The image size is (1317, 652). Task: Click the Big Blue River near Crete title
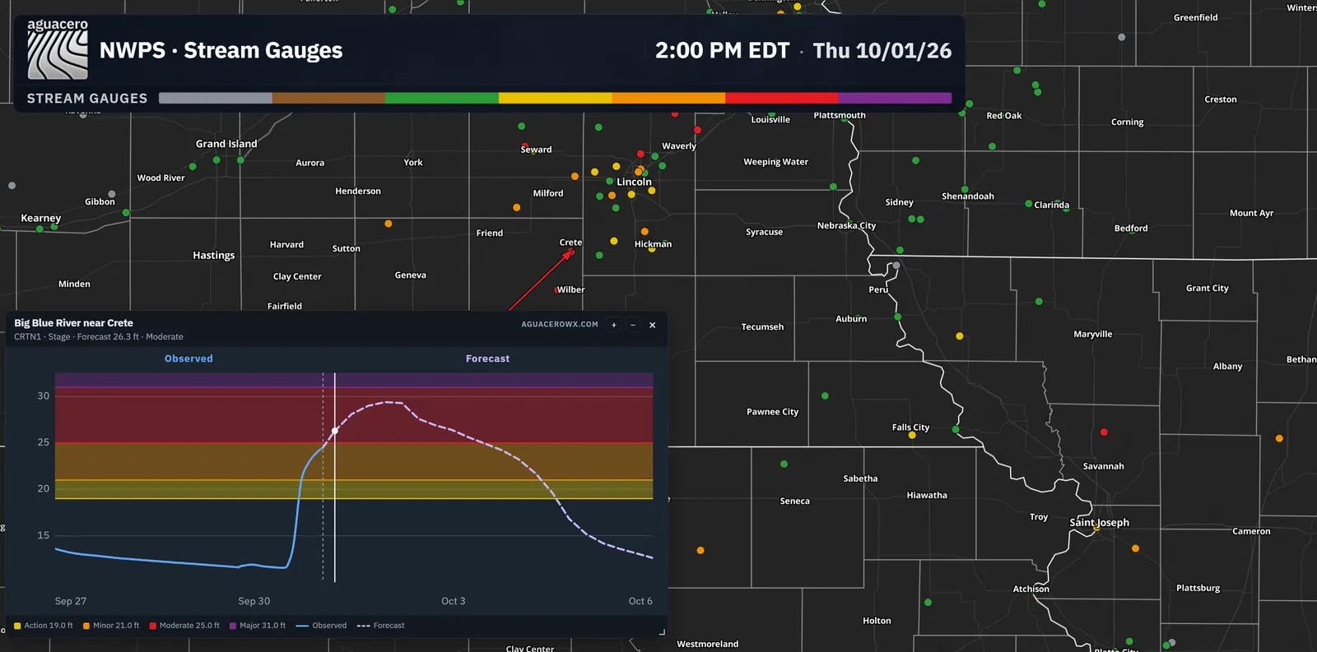73,323
